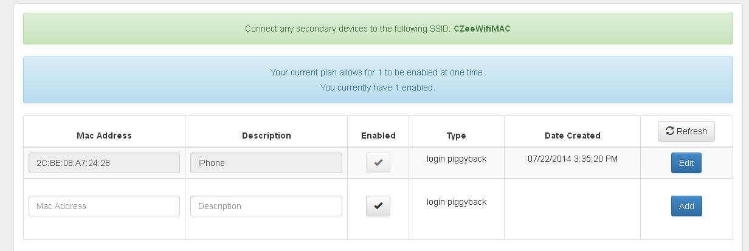Click the IPhone description field
The width and height of the screenshot is (749, 251).
[266, 163]
